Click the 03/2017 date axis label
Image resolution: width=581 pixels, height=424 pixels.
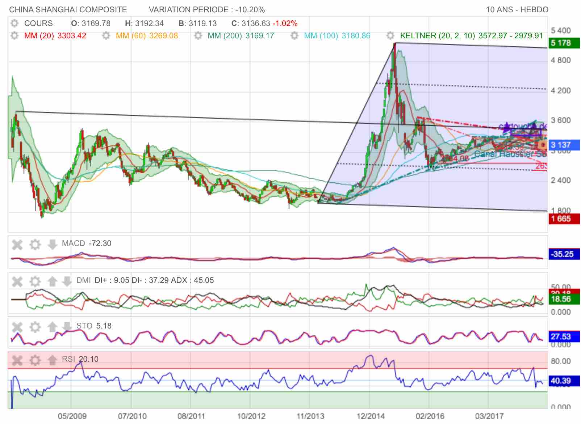point(489,416)
